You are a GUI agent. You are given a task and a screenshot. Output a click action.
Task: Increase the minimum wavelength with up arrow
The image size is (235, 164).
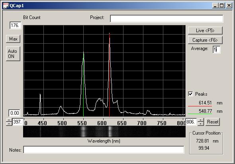pyautogui.click(x=9, y=120)
